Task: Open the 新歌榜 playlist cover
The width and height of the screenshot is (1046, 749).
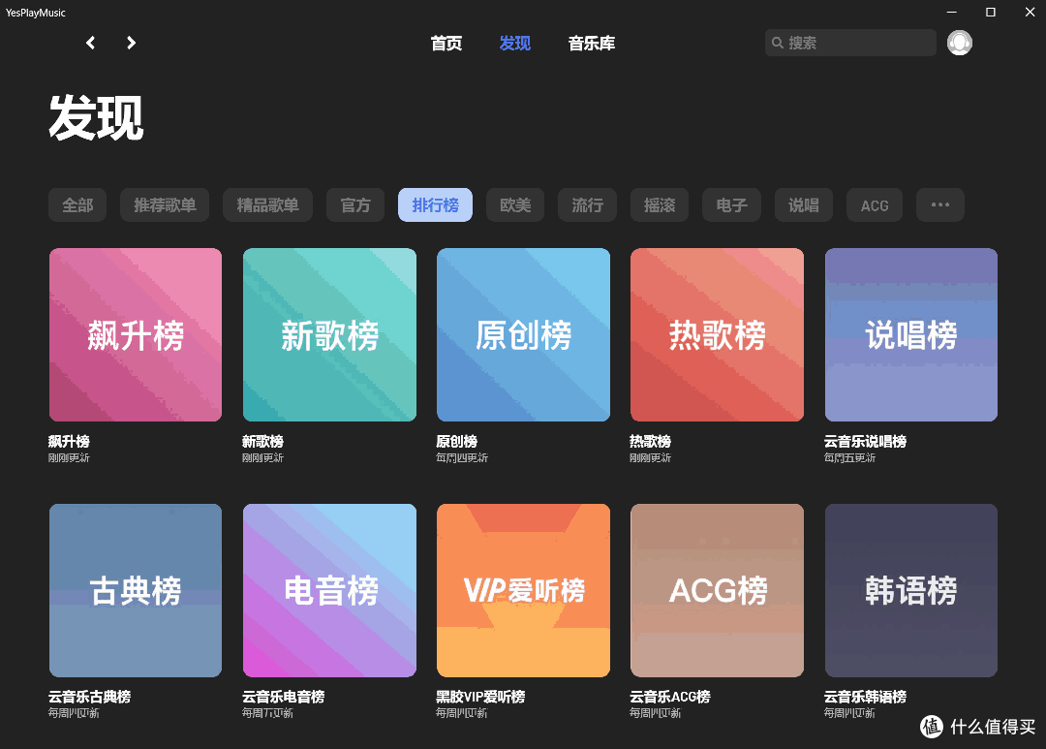Action: tap(329, 334)
